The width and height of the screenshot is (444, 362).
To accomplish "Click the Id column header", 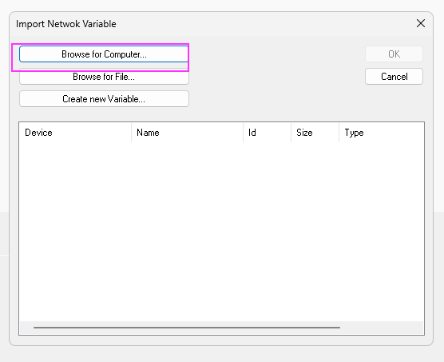I will click(267, 133).
